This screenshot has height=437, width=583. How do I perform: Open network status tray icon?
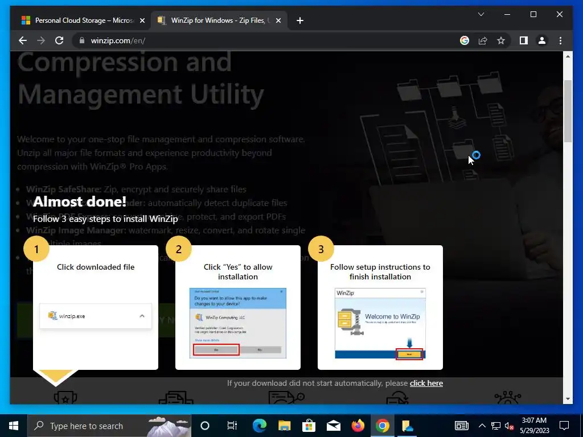pos(496,426)
